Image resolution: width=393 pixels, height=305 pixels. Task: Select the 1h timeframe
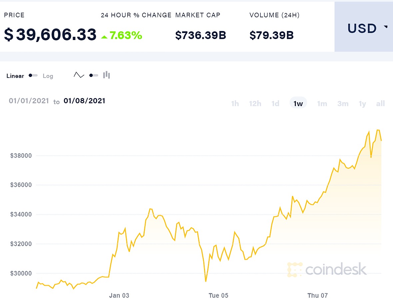tap(235, 103)
